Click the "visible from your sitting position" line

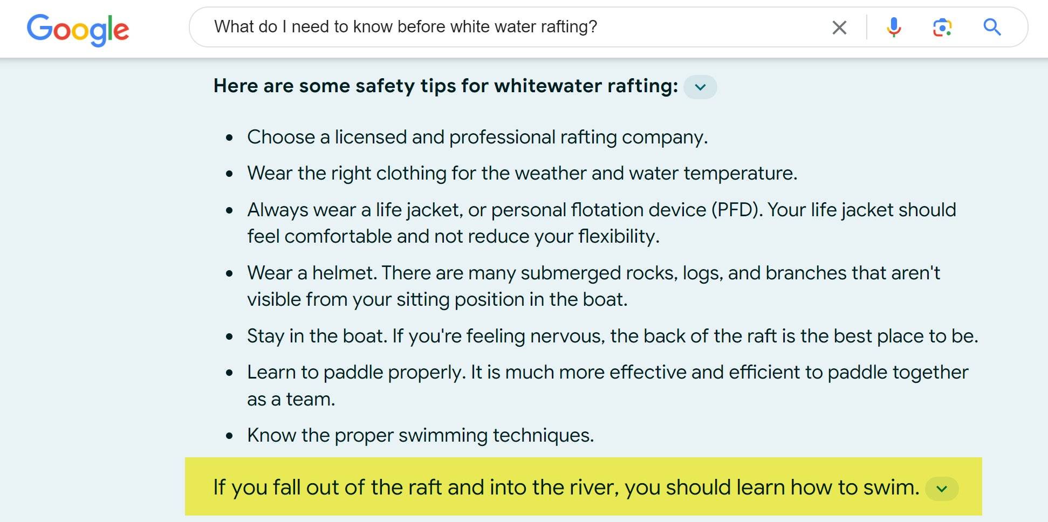click(x=437, y=300)
